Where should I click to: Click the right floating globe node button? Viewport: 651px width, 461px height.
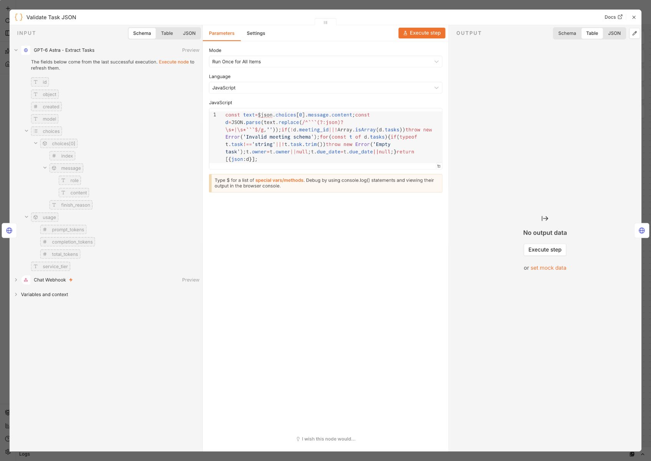point(641,230)
